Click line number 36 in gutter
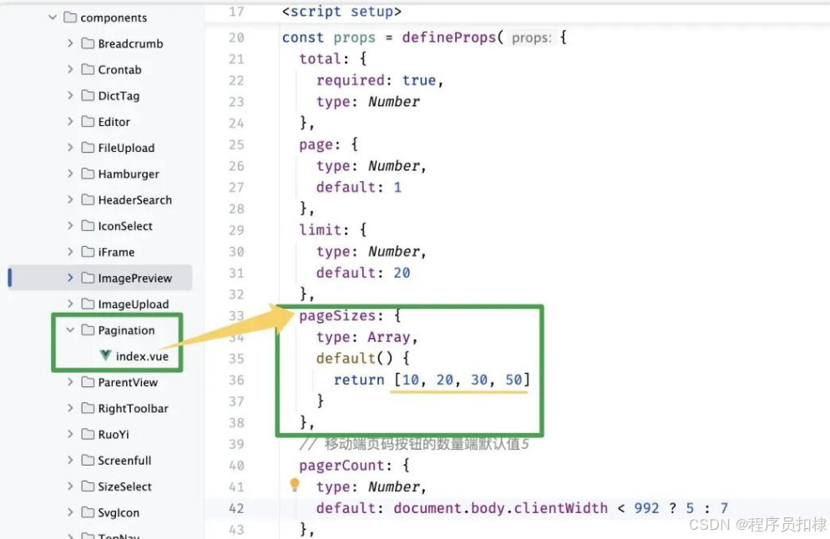830x539 pixels. pos(236,380)
